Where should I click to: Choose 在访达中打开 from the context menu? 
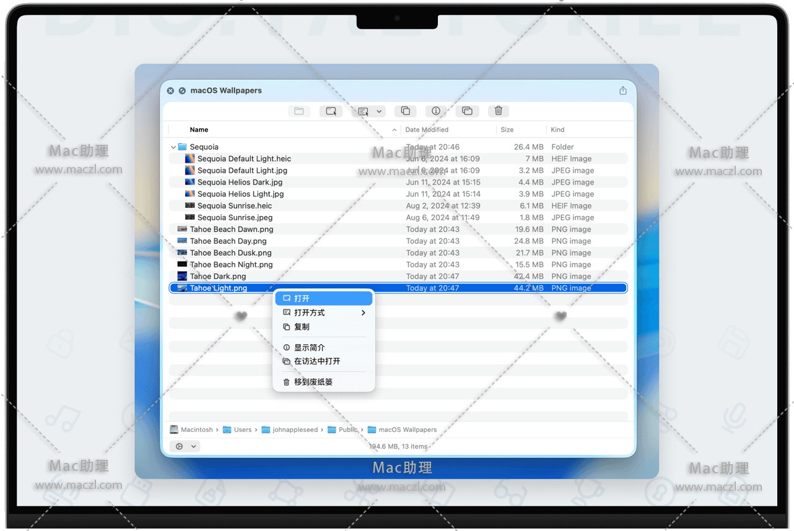(x=324, y=361)
